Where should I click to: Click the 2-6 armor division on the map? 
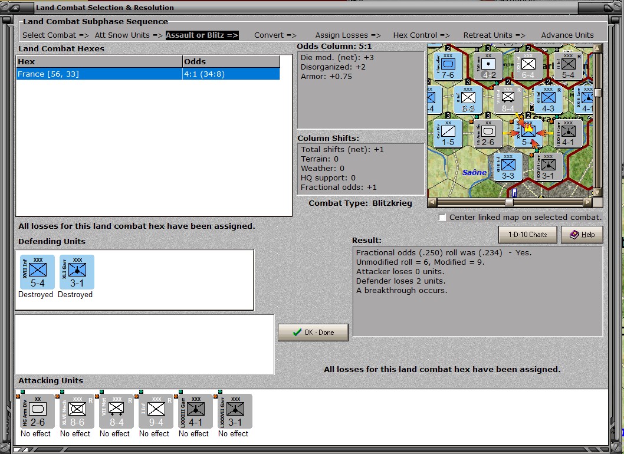coord(488,133)
